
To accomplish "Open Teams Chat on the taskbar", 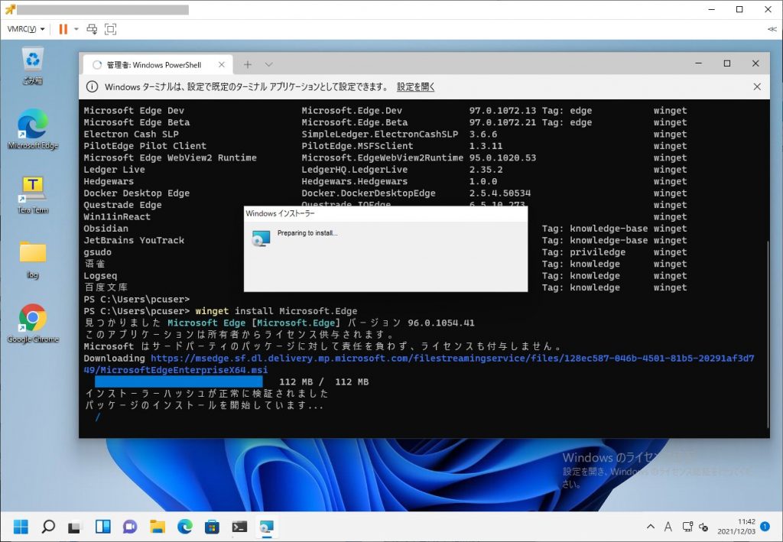I will pyautogui.click(x=130, y=527).
